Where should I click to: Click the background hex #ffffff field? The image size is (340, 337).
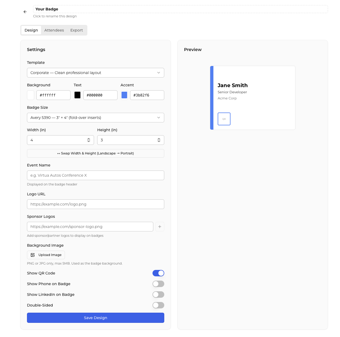(53, 95)
